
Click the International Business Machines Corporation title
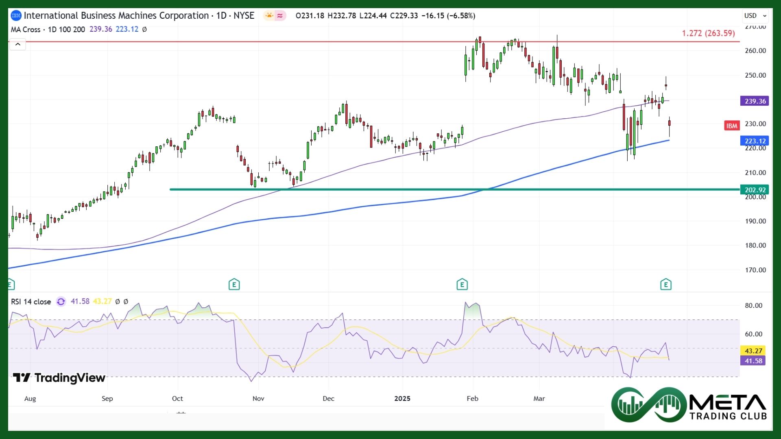[x=116, y=16]
